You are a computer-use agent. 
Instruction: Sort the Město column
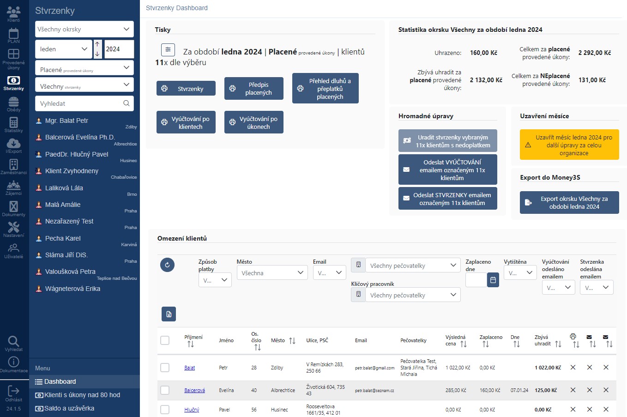pyautogui.click(x=292, y=341)
